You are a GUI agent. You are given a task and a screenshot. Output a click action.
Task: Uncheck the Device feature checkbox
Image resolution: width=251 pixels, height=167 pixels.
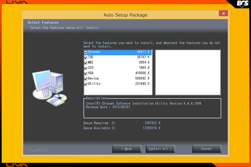pyautogui.click(x=86, y=79)
